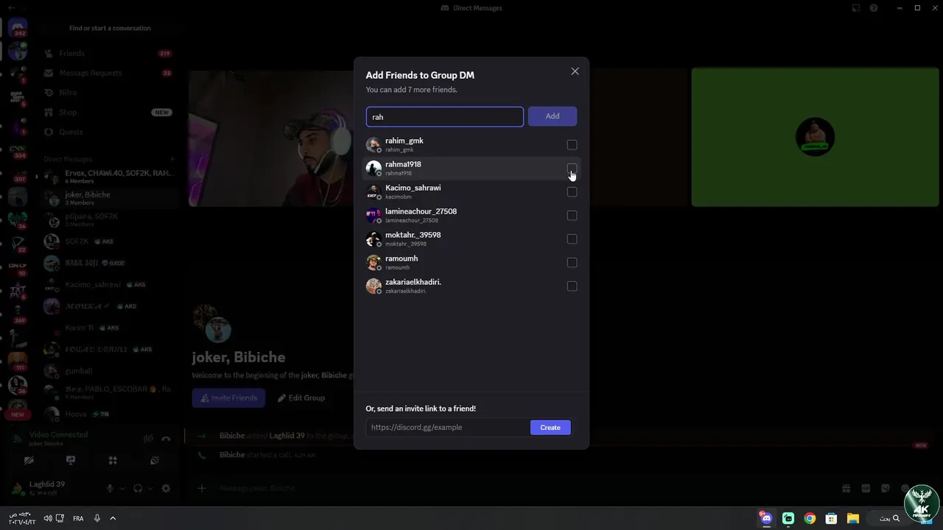Screen dimensions: 943x530
Task: Click the taskbar search box
Action: click(x=889, y=518)
